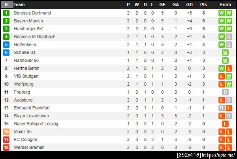Screen dimensions: 237x159
Task: Sort by the GD column header
Action: pos(189,5)
